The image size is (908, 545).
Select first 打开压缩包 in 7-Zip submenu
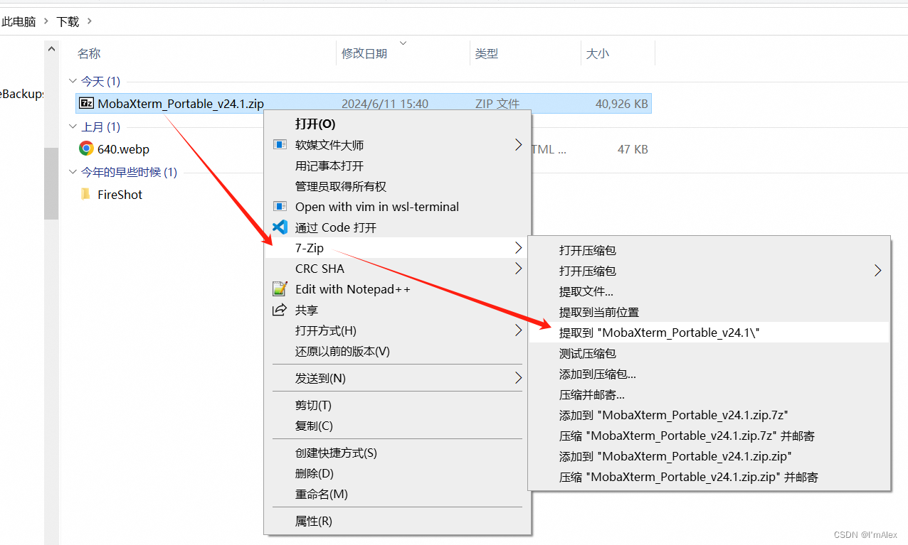tap(588, 250)
